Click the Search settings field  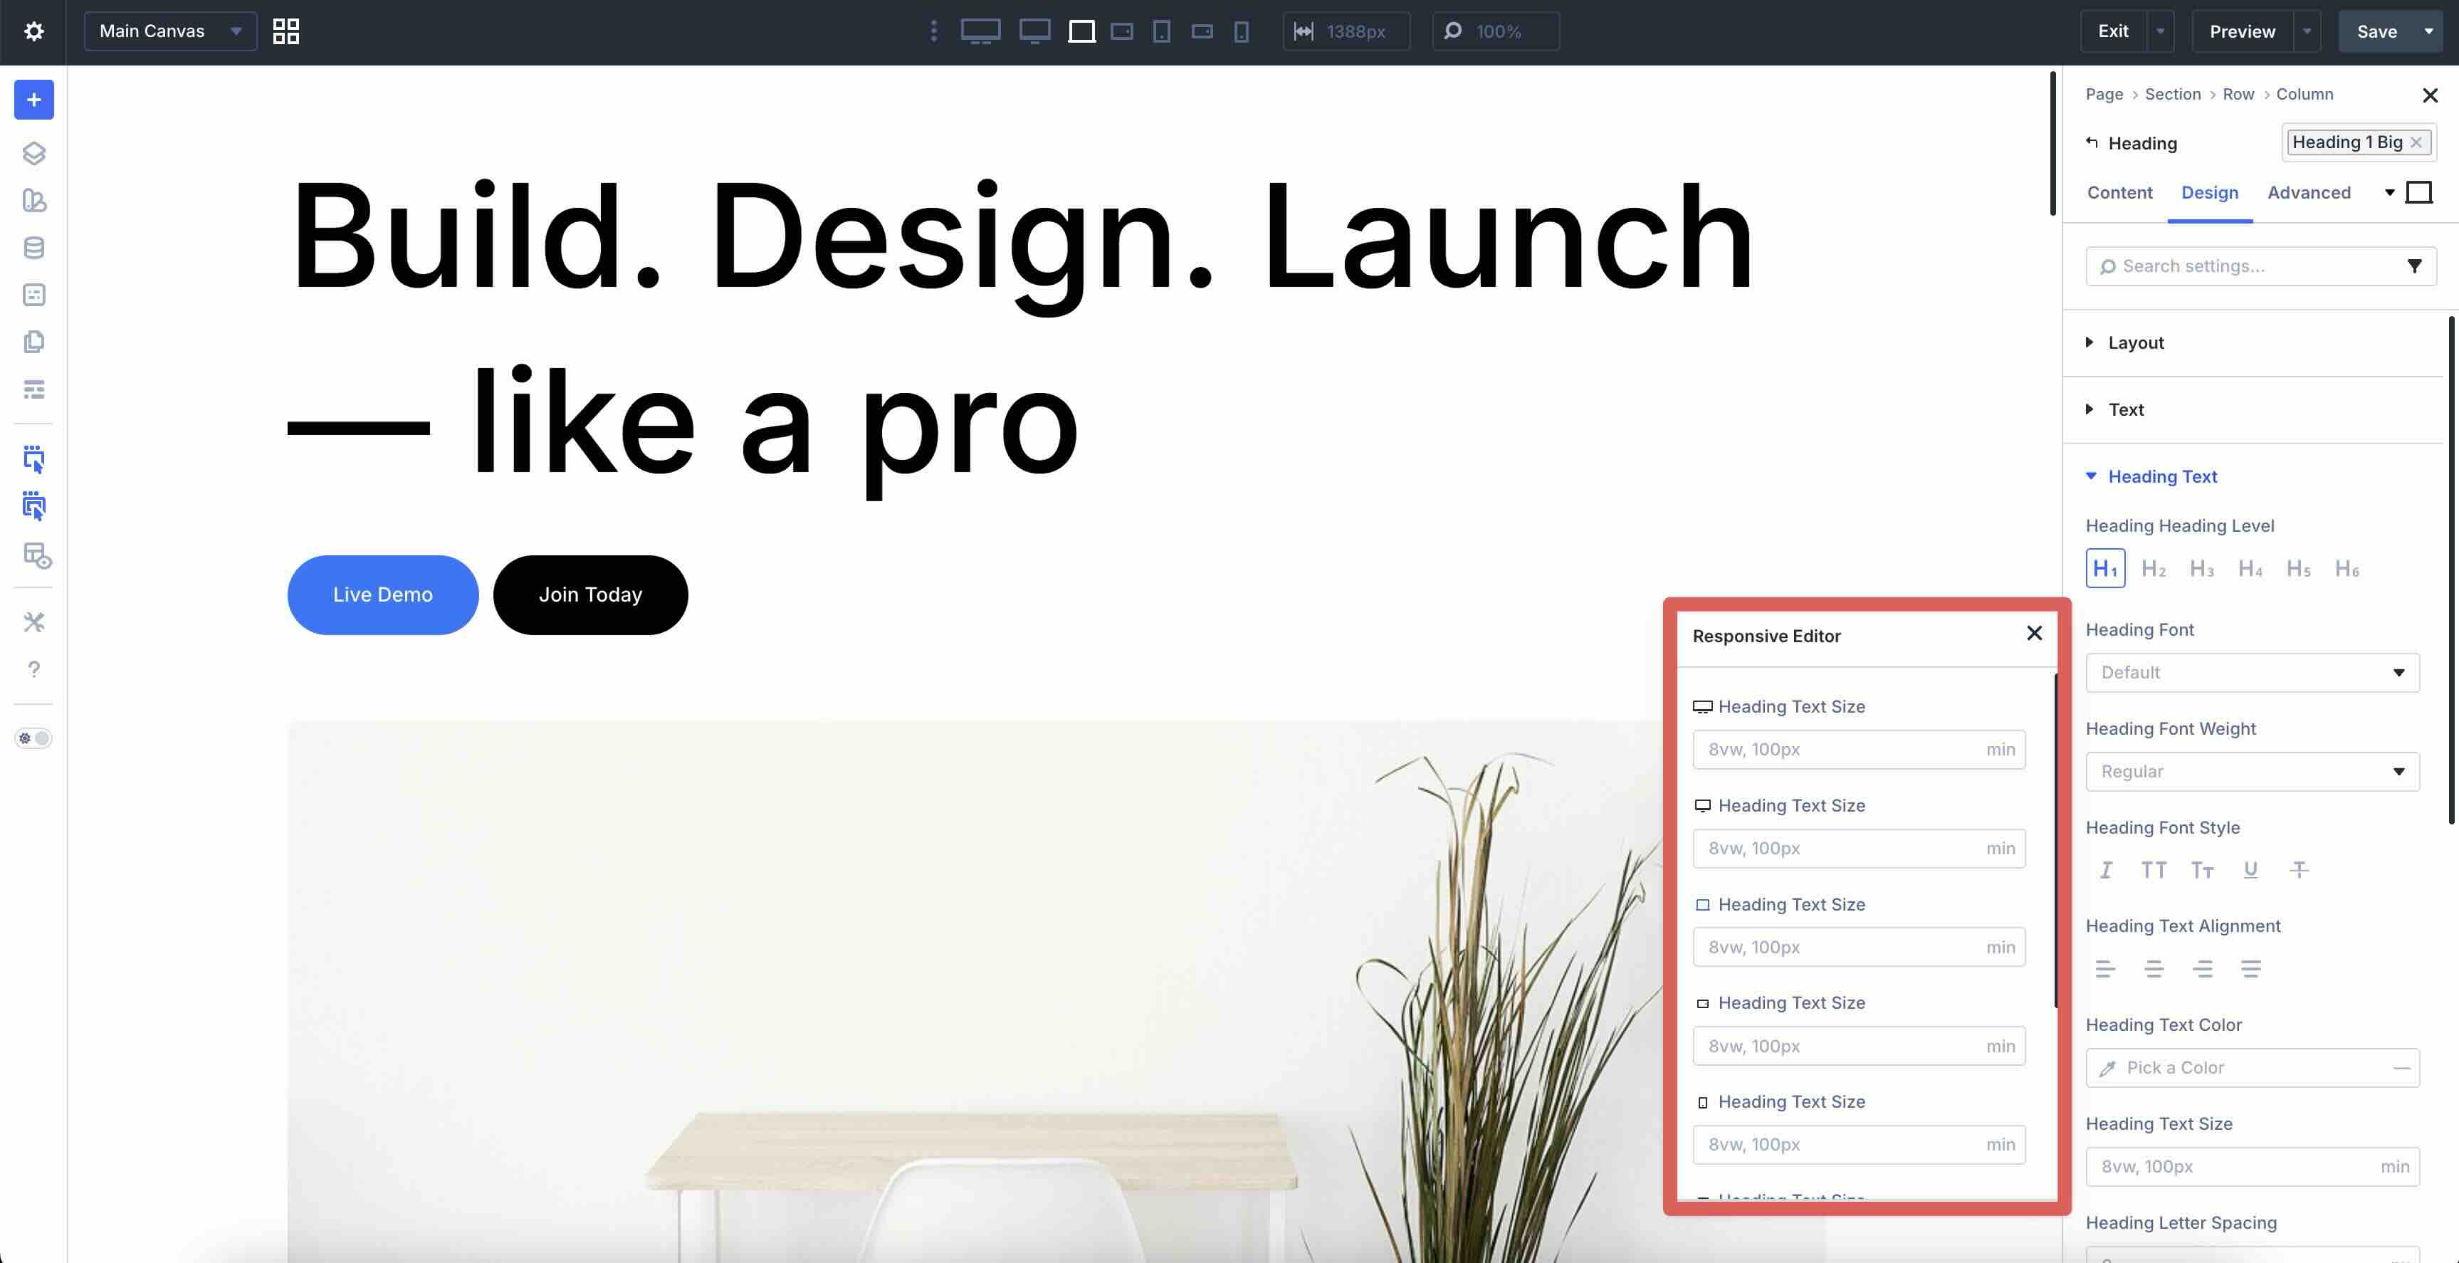tap(2243, 266)
